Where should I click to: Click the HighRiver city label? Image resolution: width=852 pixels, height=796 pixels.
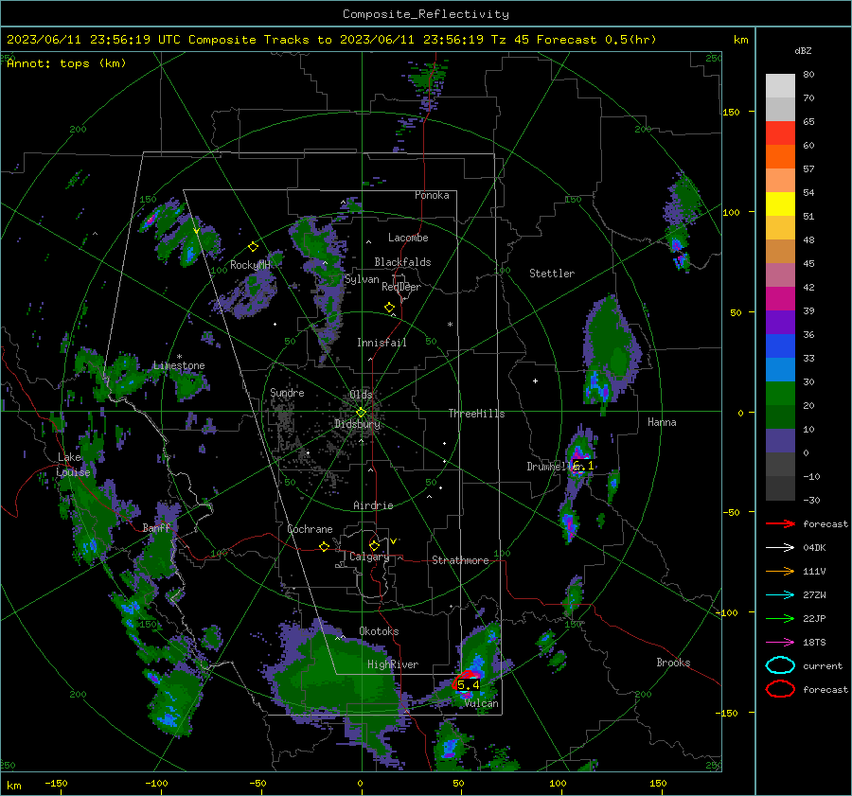pos(393,664)
